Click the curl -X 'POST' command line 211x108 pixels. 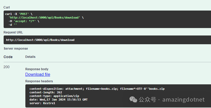coord(19,14)
